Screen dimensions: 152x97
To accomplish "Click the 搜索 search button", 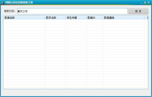I will click(138, 11).
